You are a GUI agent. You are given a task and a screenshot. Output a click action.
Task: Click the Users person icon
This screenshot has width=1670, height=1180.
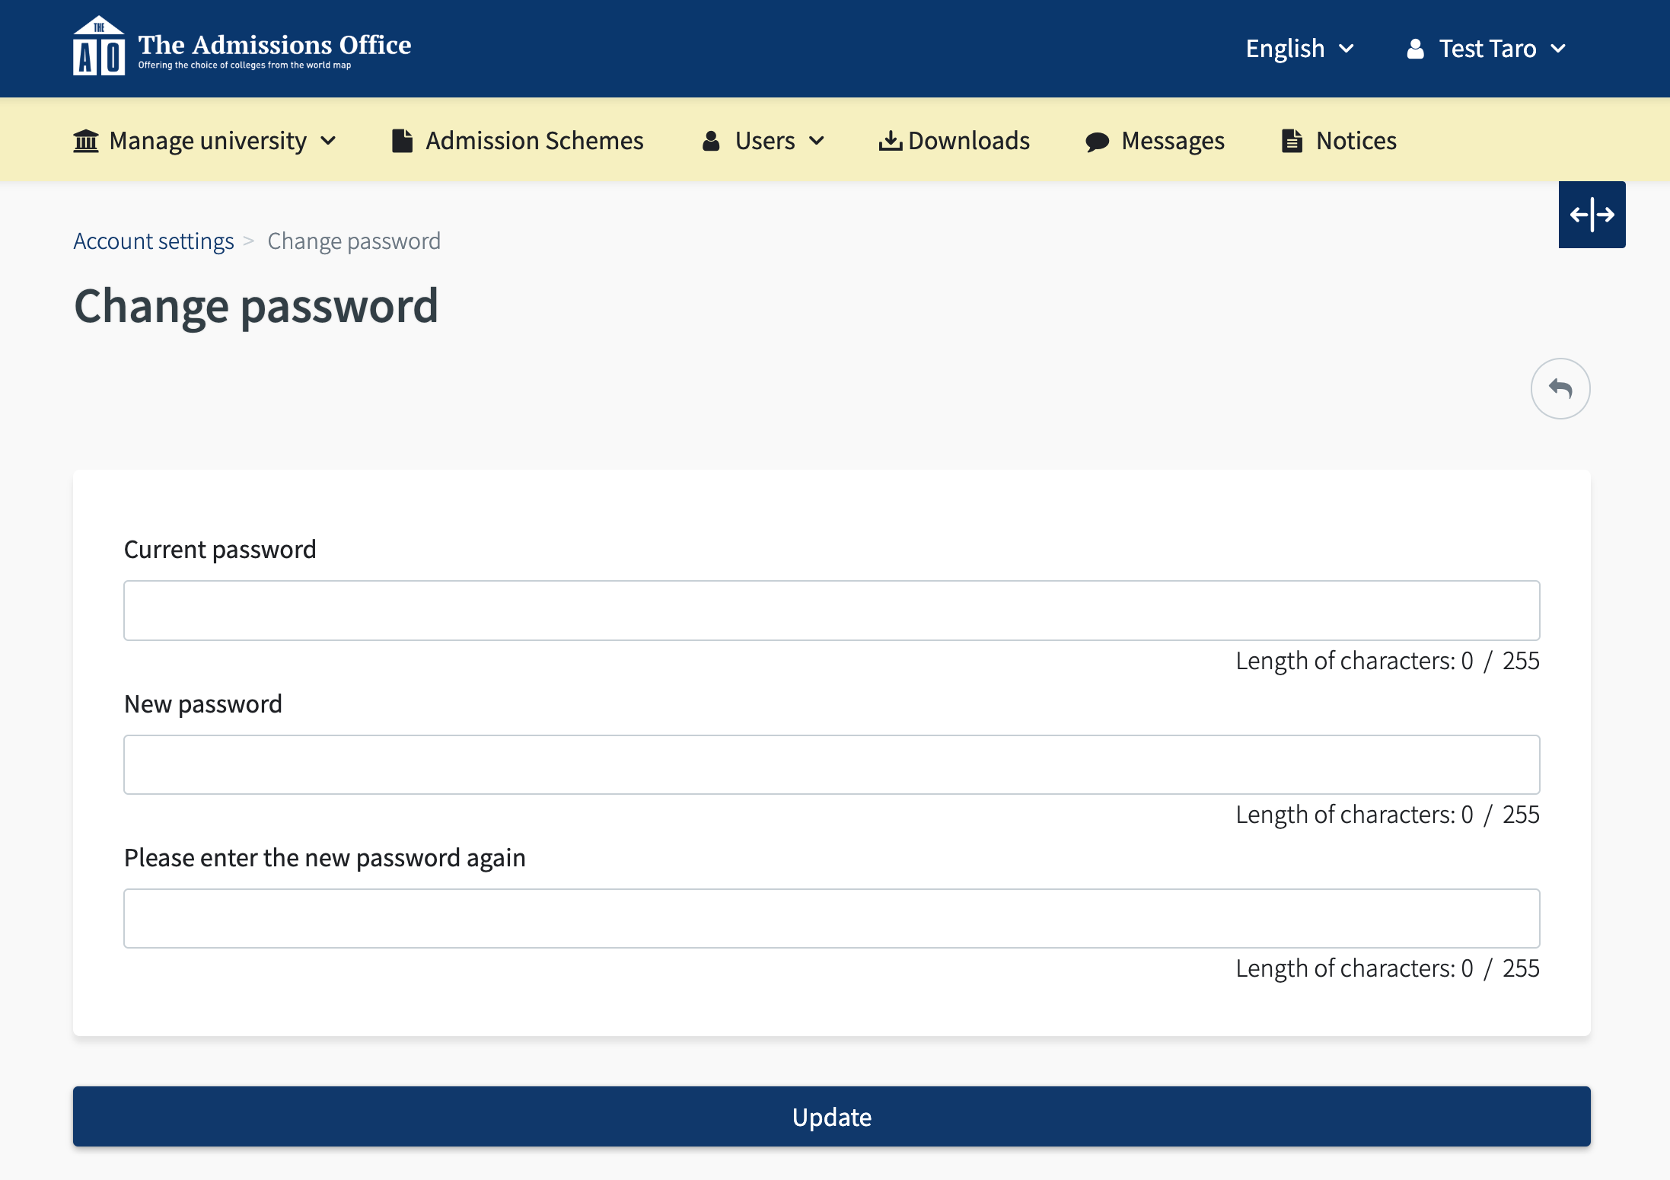click(x=711, y=141)
